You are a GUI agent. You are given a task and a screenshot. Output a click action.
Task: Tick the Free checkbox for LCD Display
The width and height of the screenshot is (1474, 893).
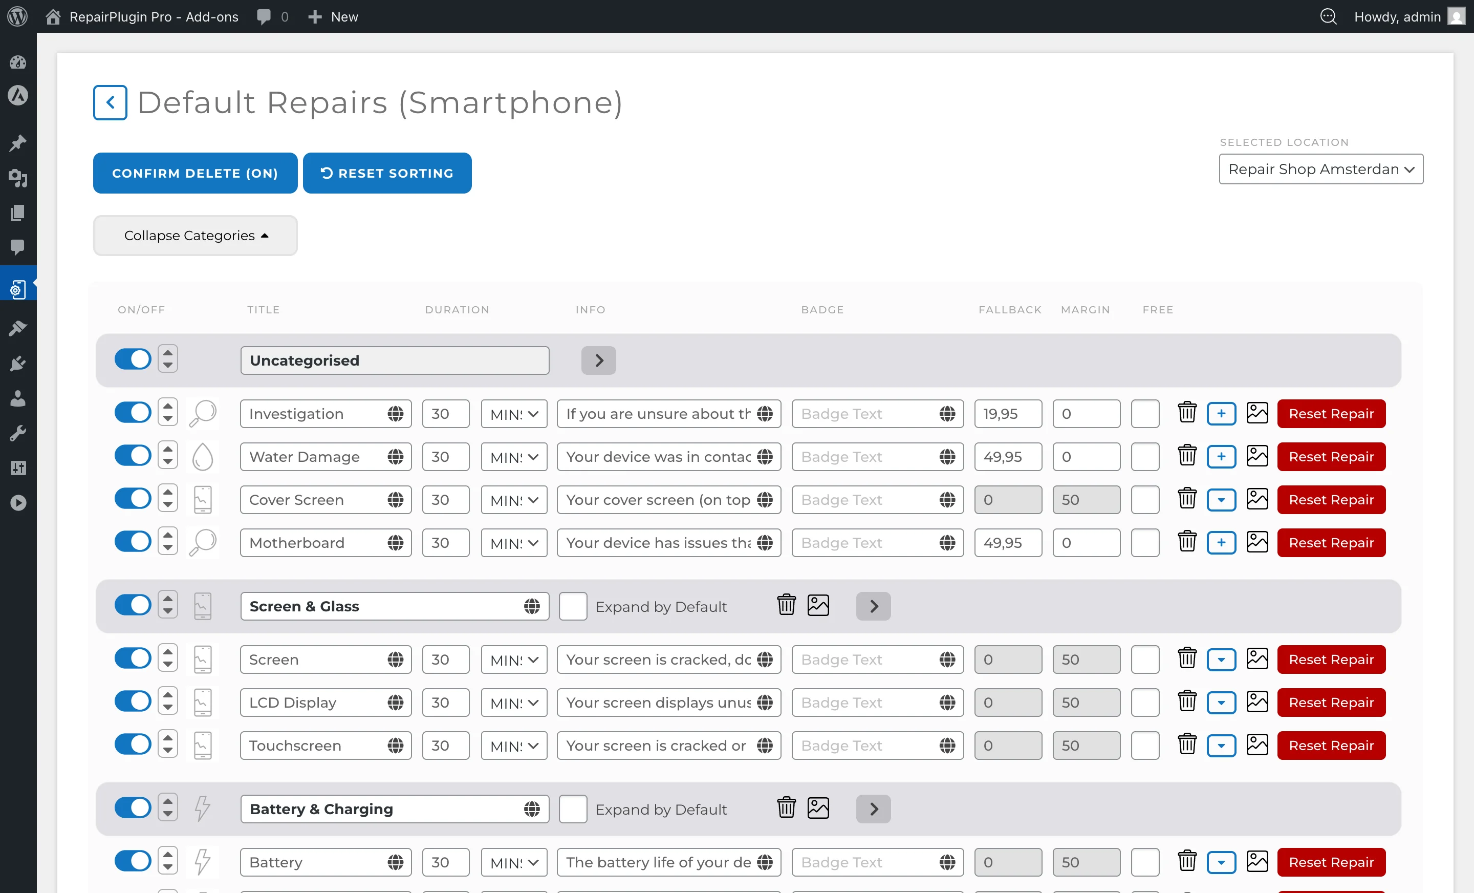click(1144, 702)
